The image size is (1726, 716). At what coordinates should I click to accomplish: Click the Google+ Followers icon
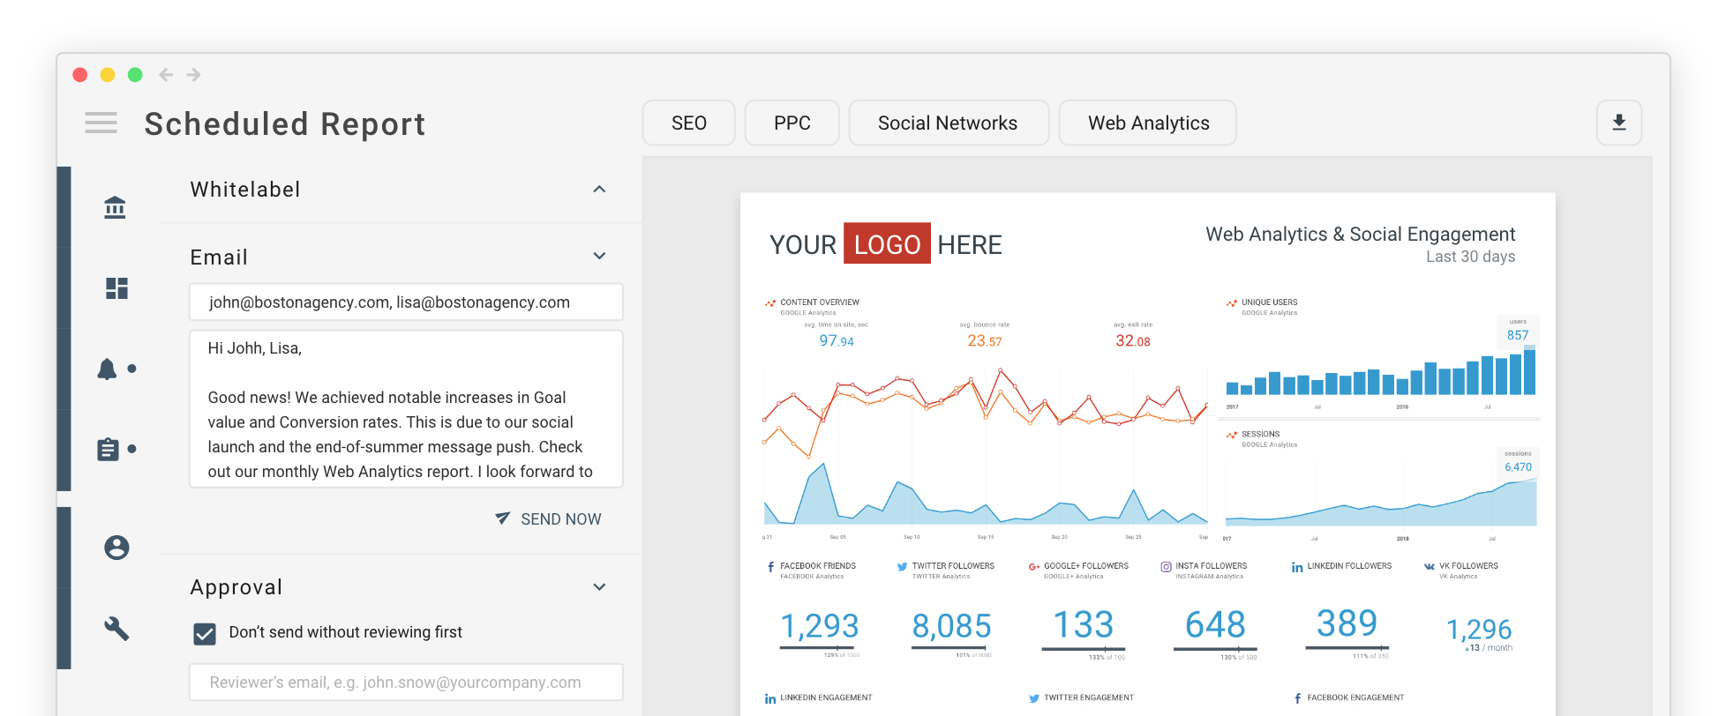pyautogui.click(x=1033, y=567)
